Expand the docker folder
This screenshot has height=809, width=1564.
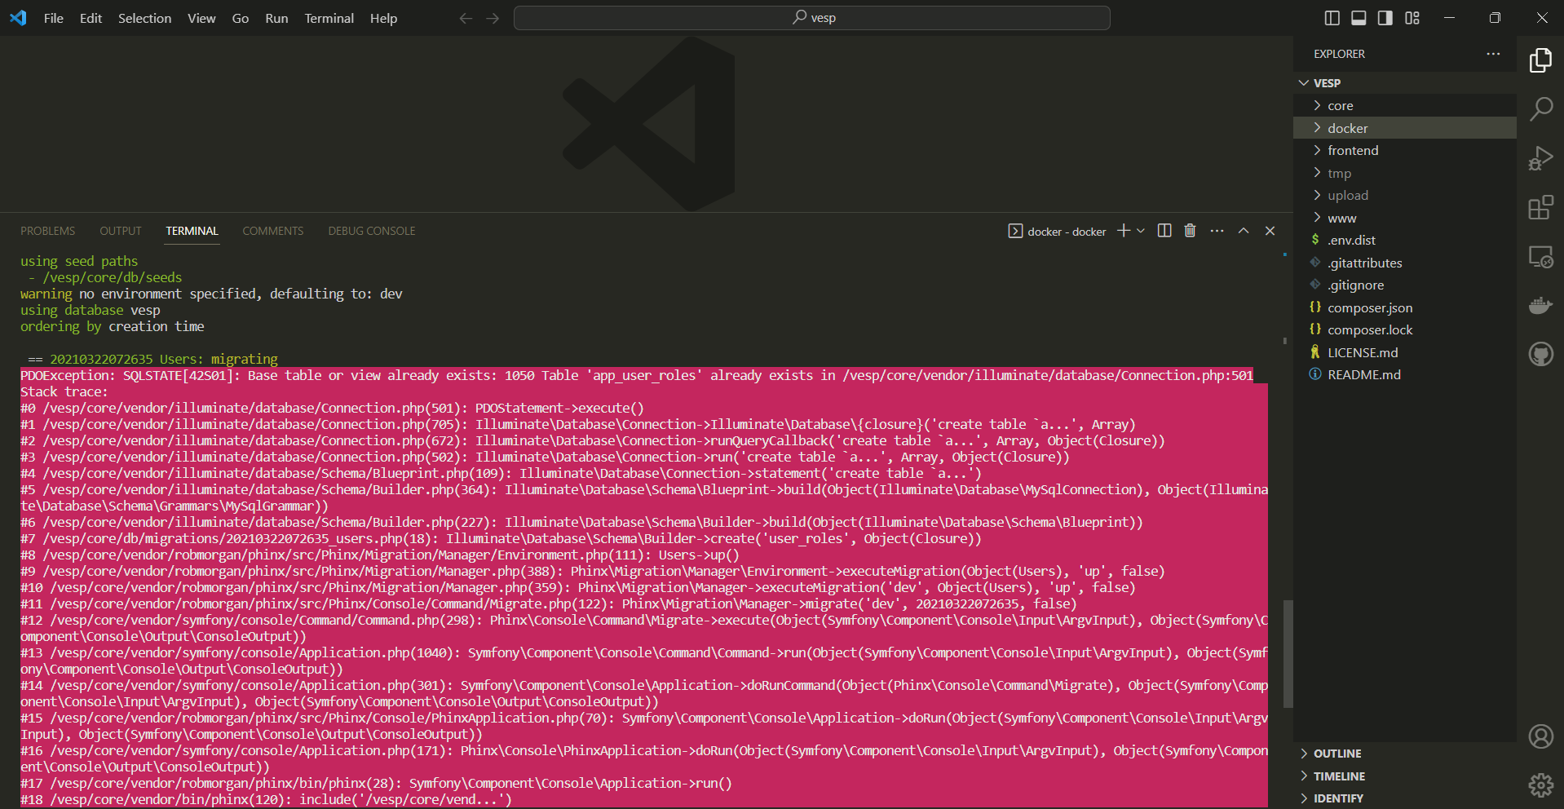(x=1404, y=128)
